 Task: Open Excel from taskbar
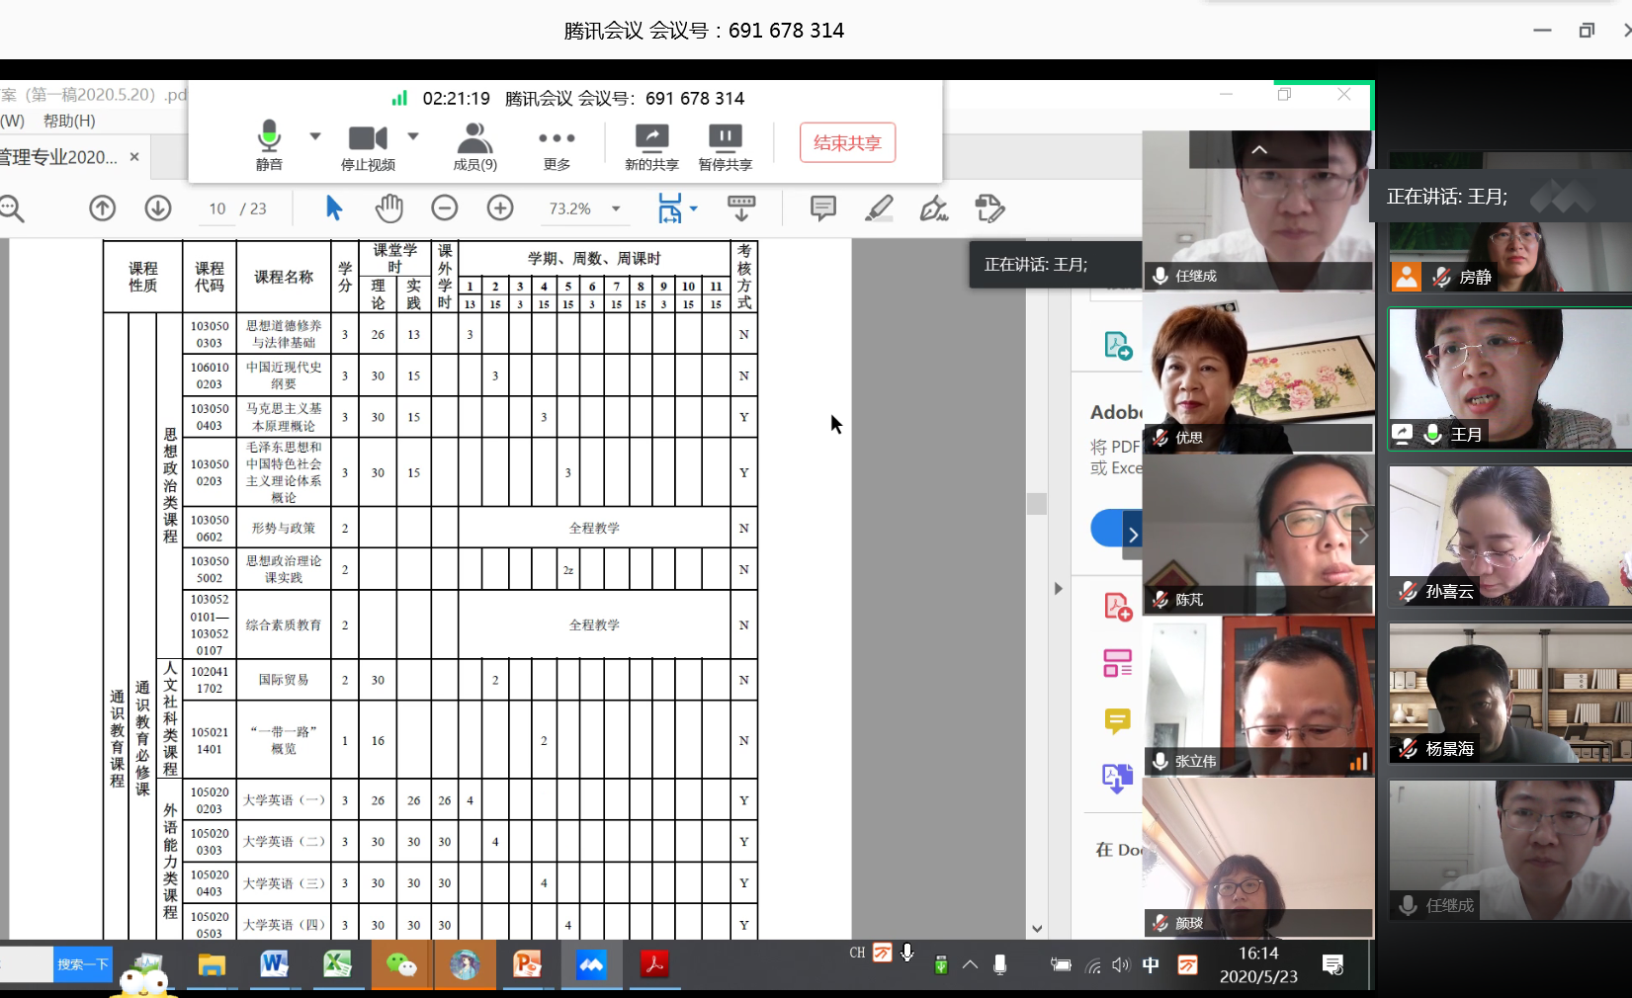[x=337, y=964]
